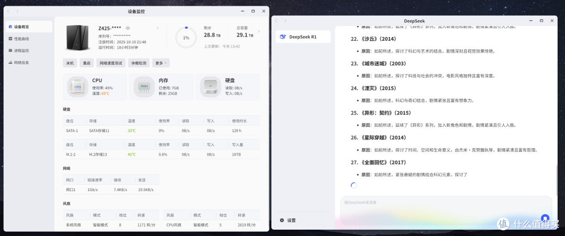Screen dimensions: 565x236
Task: Click the NAS device image
Action: pyautogui.click(x=77, y=38)
